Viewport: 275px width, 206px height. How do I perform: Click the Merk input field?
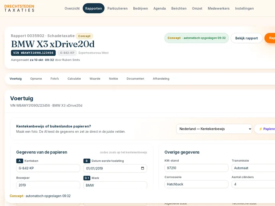click(x=115, y=185)
